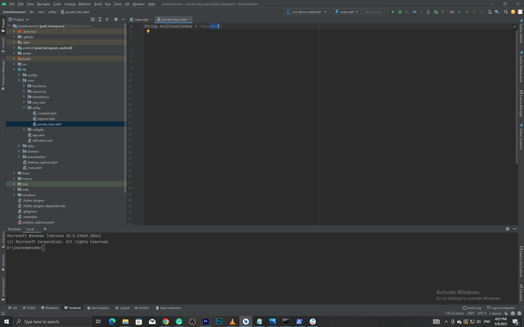Open Search Everywhere magnifier icon

point(506,11)
